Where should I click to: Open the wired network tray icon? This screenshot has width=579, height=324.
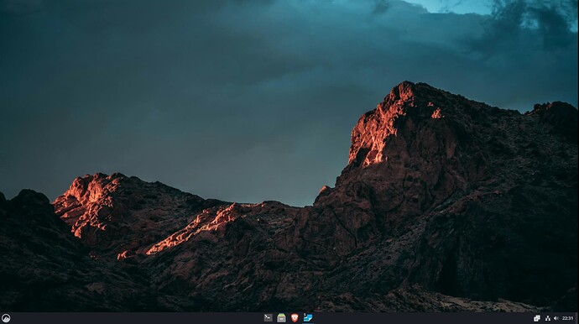548,318
